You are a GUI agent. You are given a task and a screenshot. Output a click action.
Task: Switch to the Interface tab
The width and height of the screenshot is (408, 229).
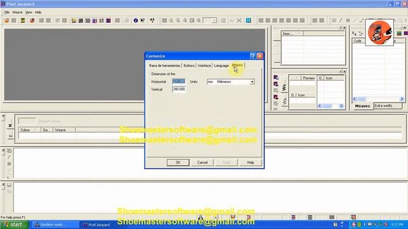(204, 66)
